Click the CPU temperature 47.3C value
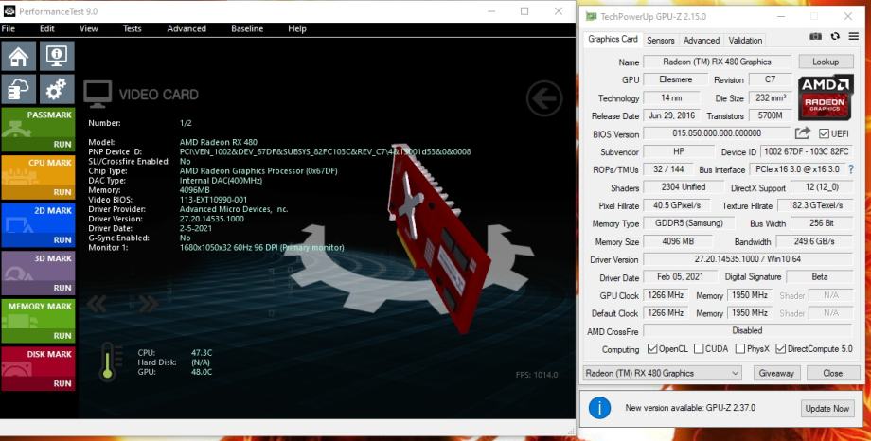Viewport: 871px width, 441px height. click(x=201, y=353)
